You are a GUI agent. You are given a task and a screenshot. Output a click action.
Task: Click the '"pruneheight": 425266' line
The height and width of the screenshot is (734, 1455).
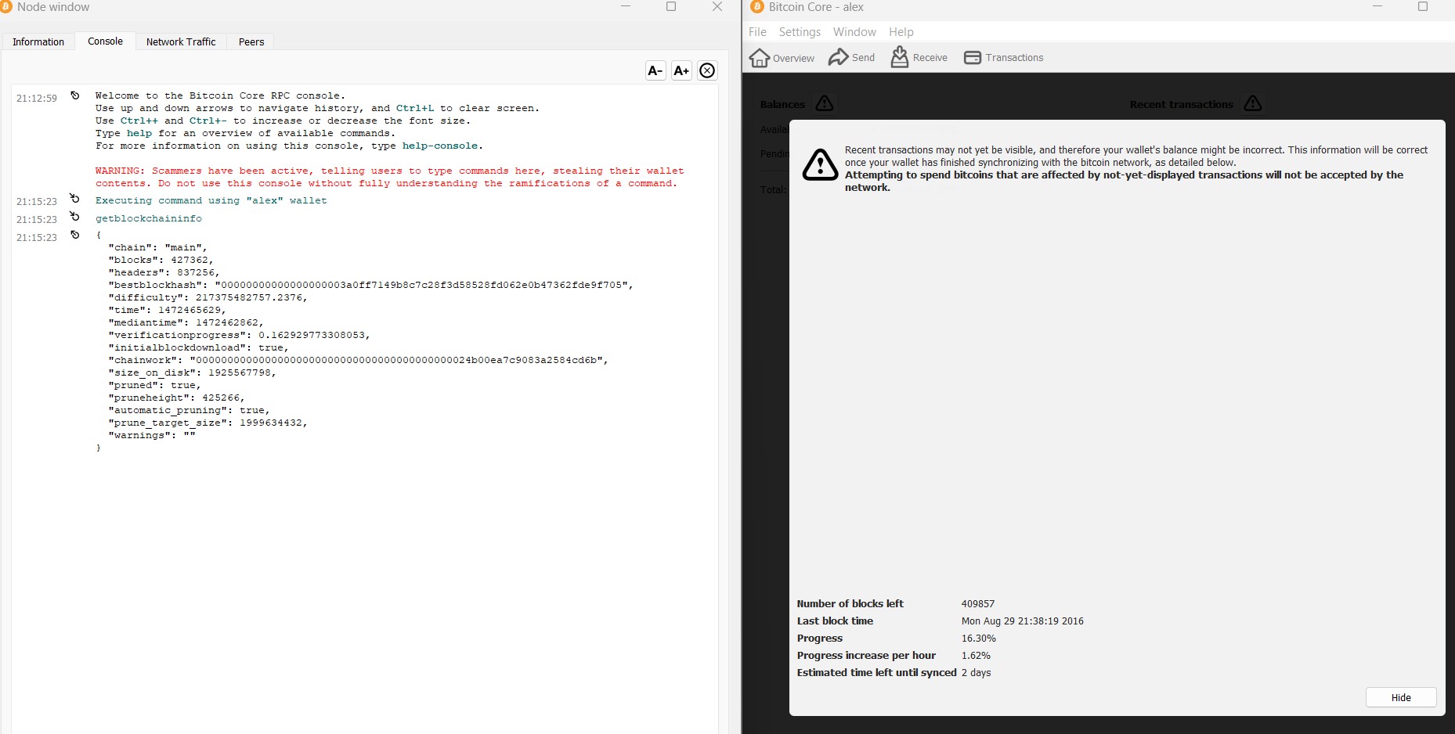(x=177, y=398)
